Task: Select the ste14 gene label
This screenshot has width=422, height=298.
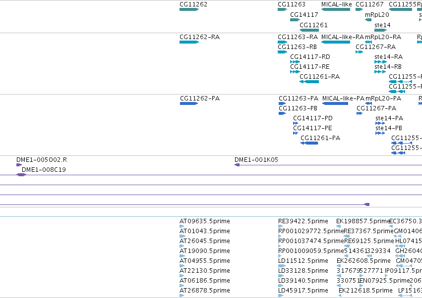Action: (382, 25)
